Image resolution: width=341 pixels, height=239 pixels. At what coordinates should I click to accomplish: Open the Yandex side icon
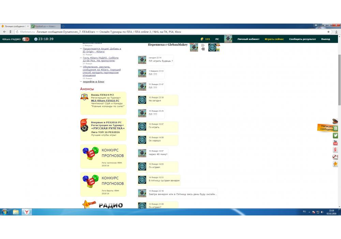click(x=336, y=150)
